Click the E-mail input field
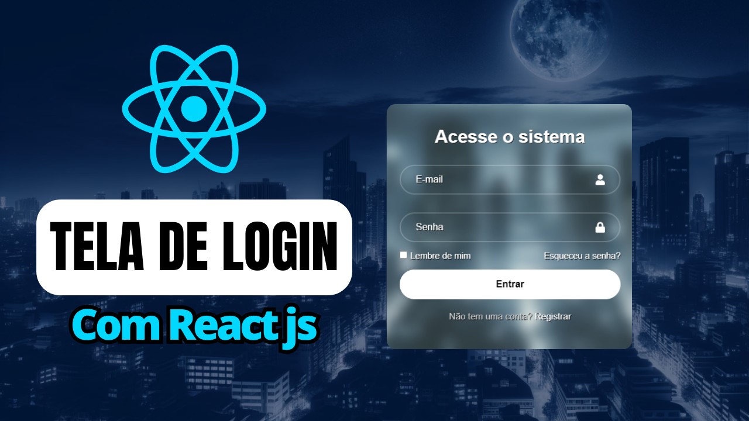 (x=510, y=180)
